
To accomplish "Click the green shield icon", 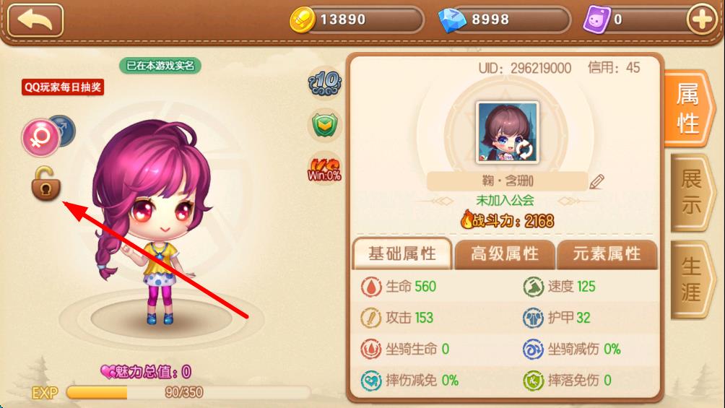I will (x=324, y=125).
